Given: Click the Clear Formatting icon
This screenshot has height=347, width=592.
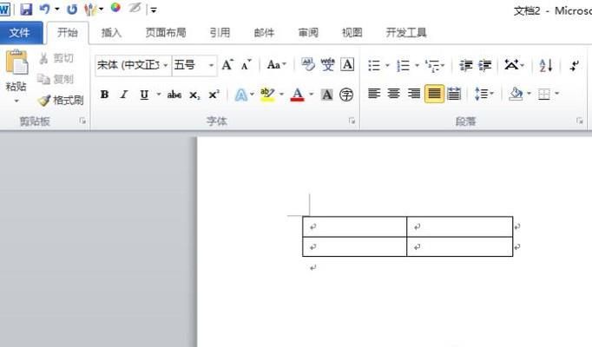Looking at the screenshot, I should (308, 64).
